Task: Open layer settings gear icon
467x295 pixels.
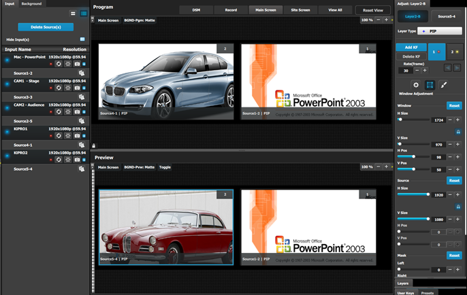Action: (416, 85)
